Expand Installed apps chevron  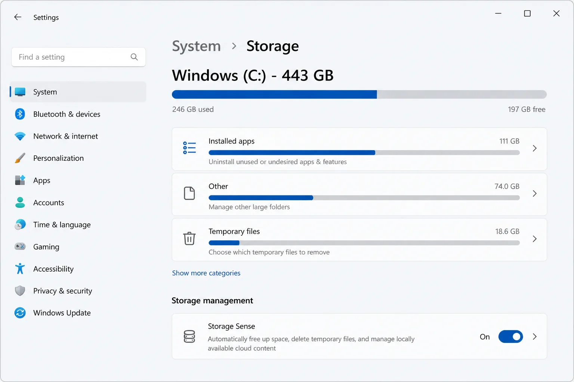click(535, 148)
